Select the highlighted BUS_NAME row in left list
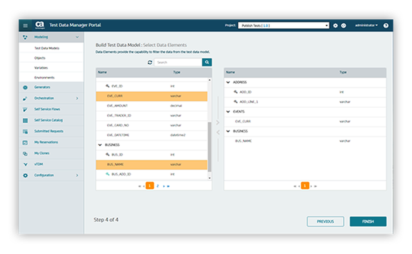 (152, 164)
